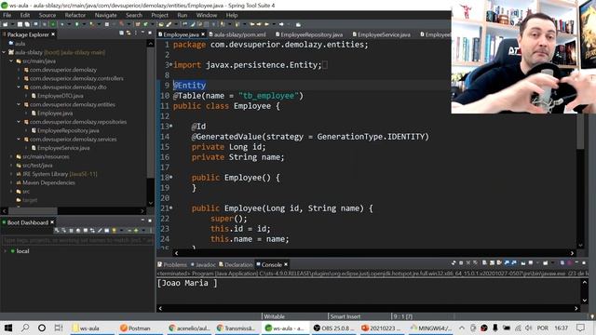Click the Debug bug icon in toolbar
Viewport: 596px width, 335px height.
point(62,24)
